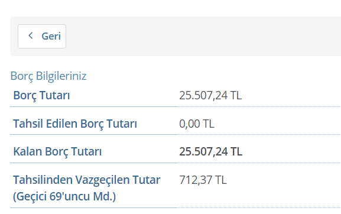Click the Tahsil Edilen Borç Tutarı label

[x=75, y=124]
